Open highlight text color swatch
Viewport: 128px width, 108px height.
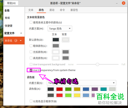click(x=56, y=58)
